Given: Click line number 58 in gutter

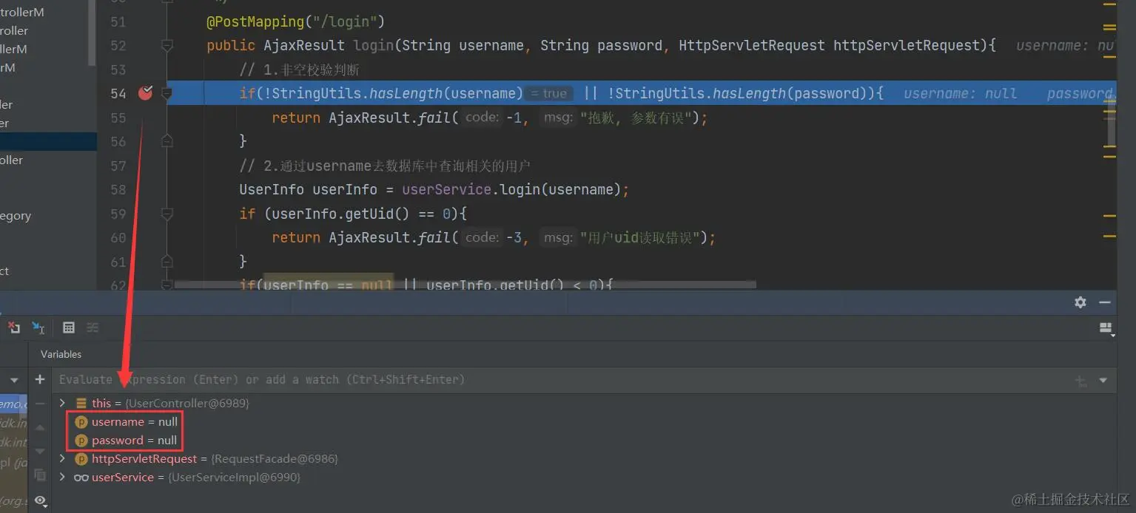Looking at the screenshot, I should coord(118,189).
